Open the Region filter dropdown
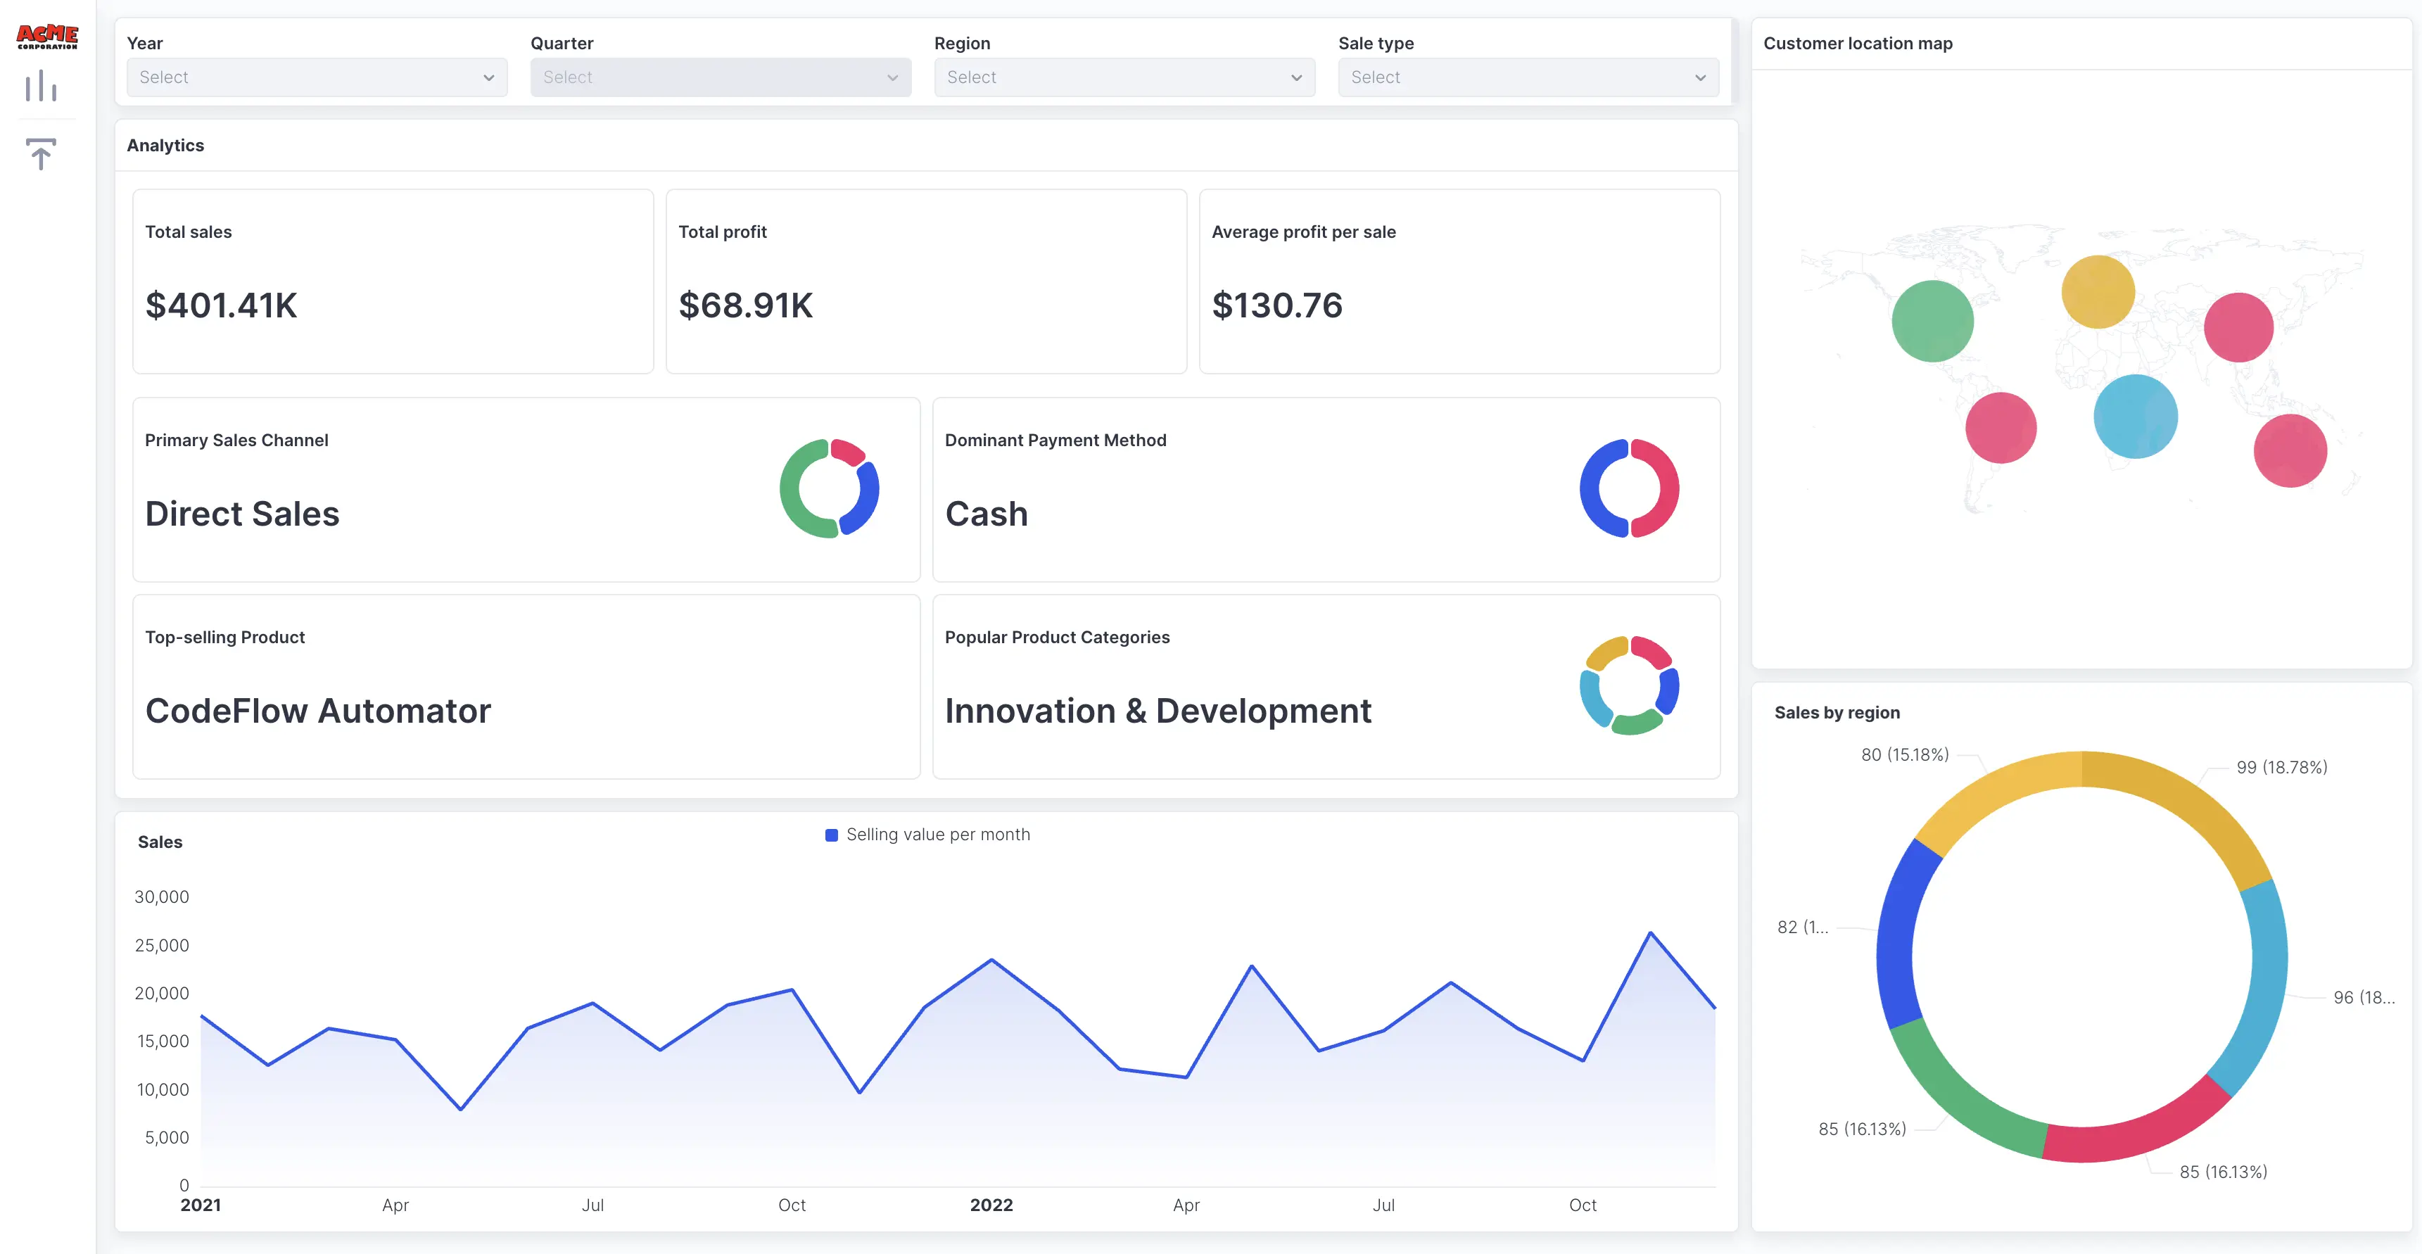The image size is (2422, 1254). click(x=1124, y=77)
